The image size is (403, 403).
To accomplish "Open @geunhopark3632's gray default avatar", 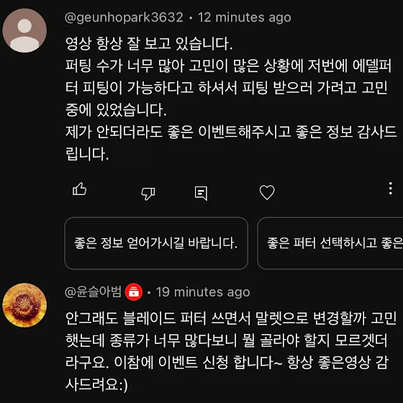I will (x=24, y=30).
